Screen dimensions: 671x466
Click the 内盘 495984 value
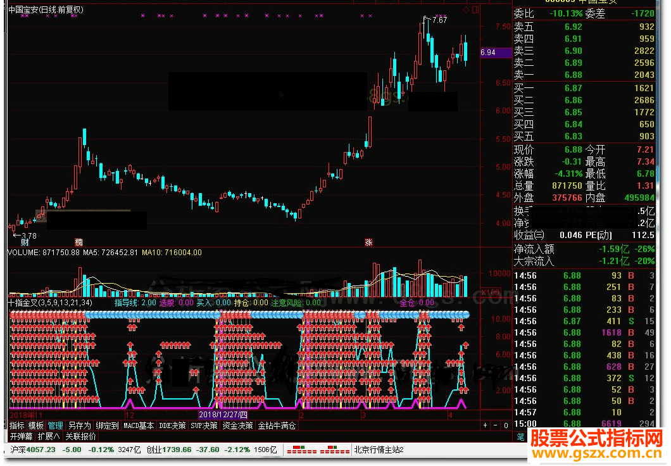639,198
